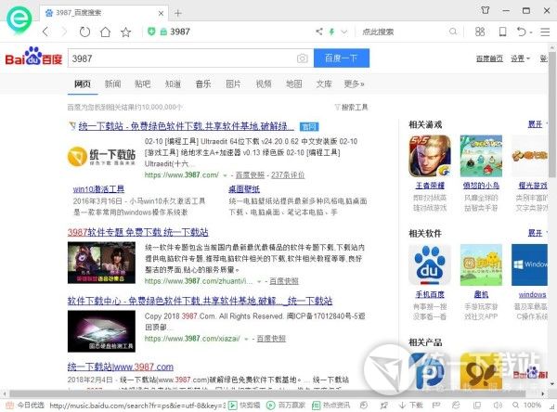The image size is (557, 412).
Task: Expand 展开 beside 相关软件
Action: 535,233
